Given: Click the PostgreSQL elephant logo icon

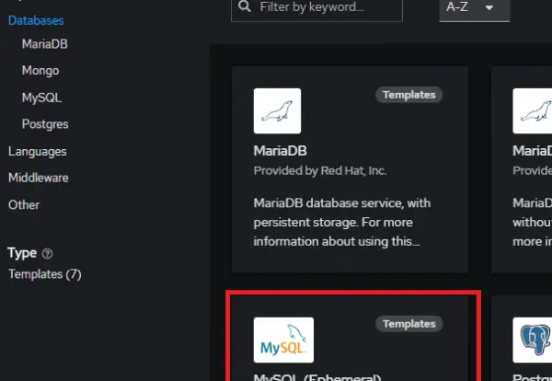Looking at the screenshot, I should 533,340.
